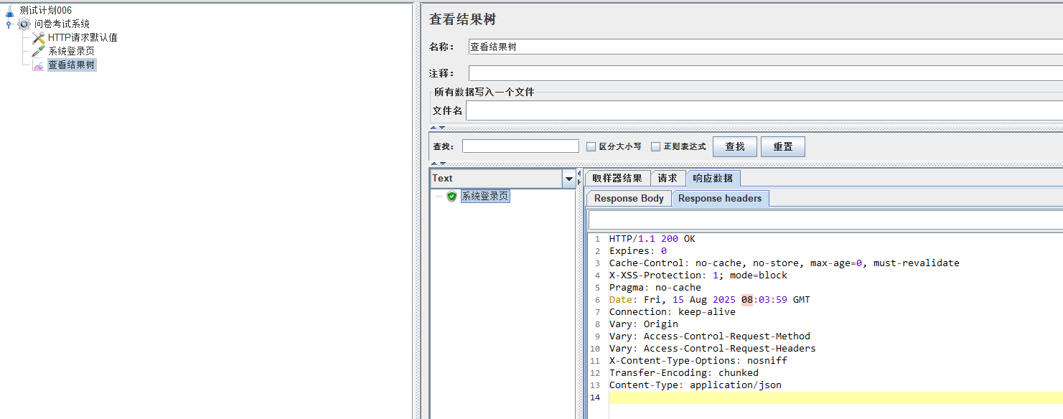
Task: Click the Expires: 0 line
Action: click(637, 250)
